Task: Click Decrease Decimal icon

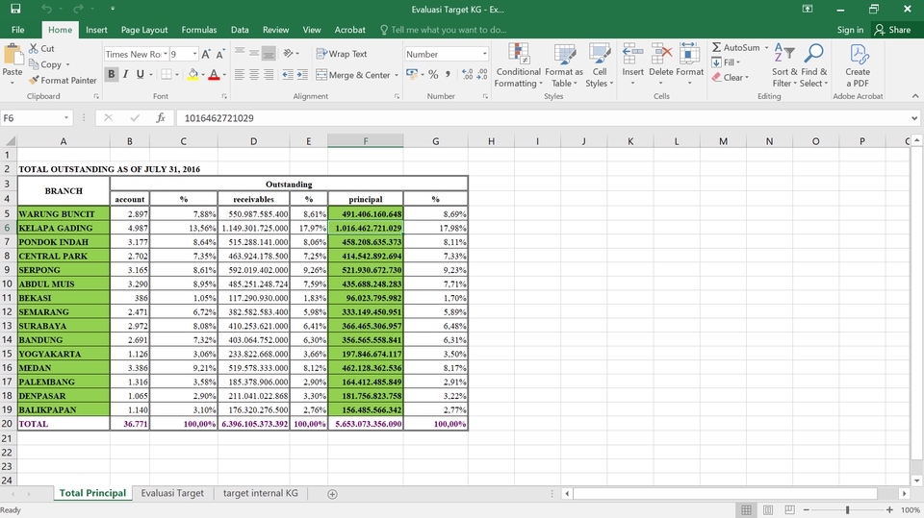Action: tap(482, 75)
